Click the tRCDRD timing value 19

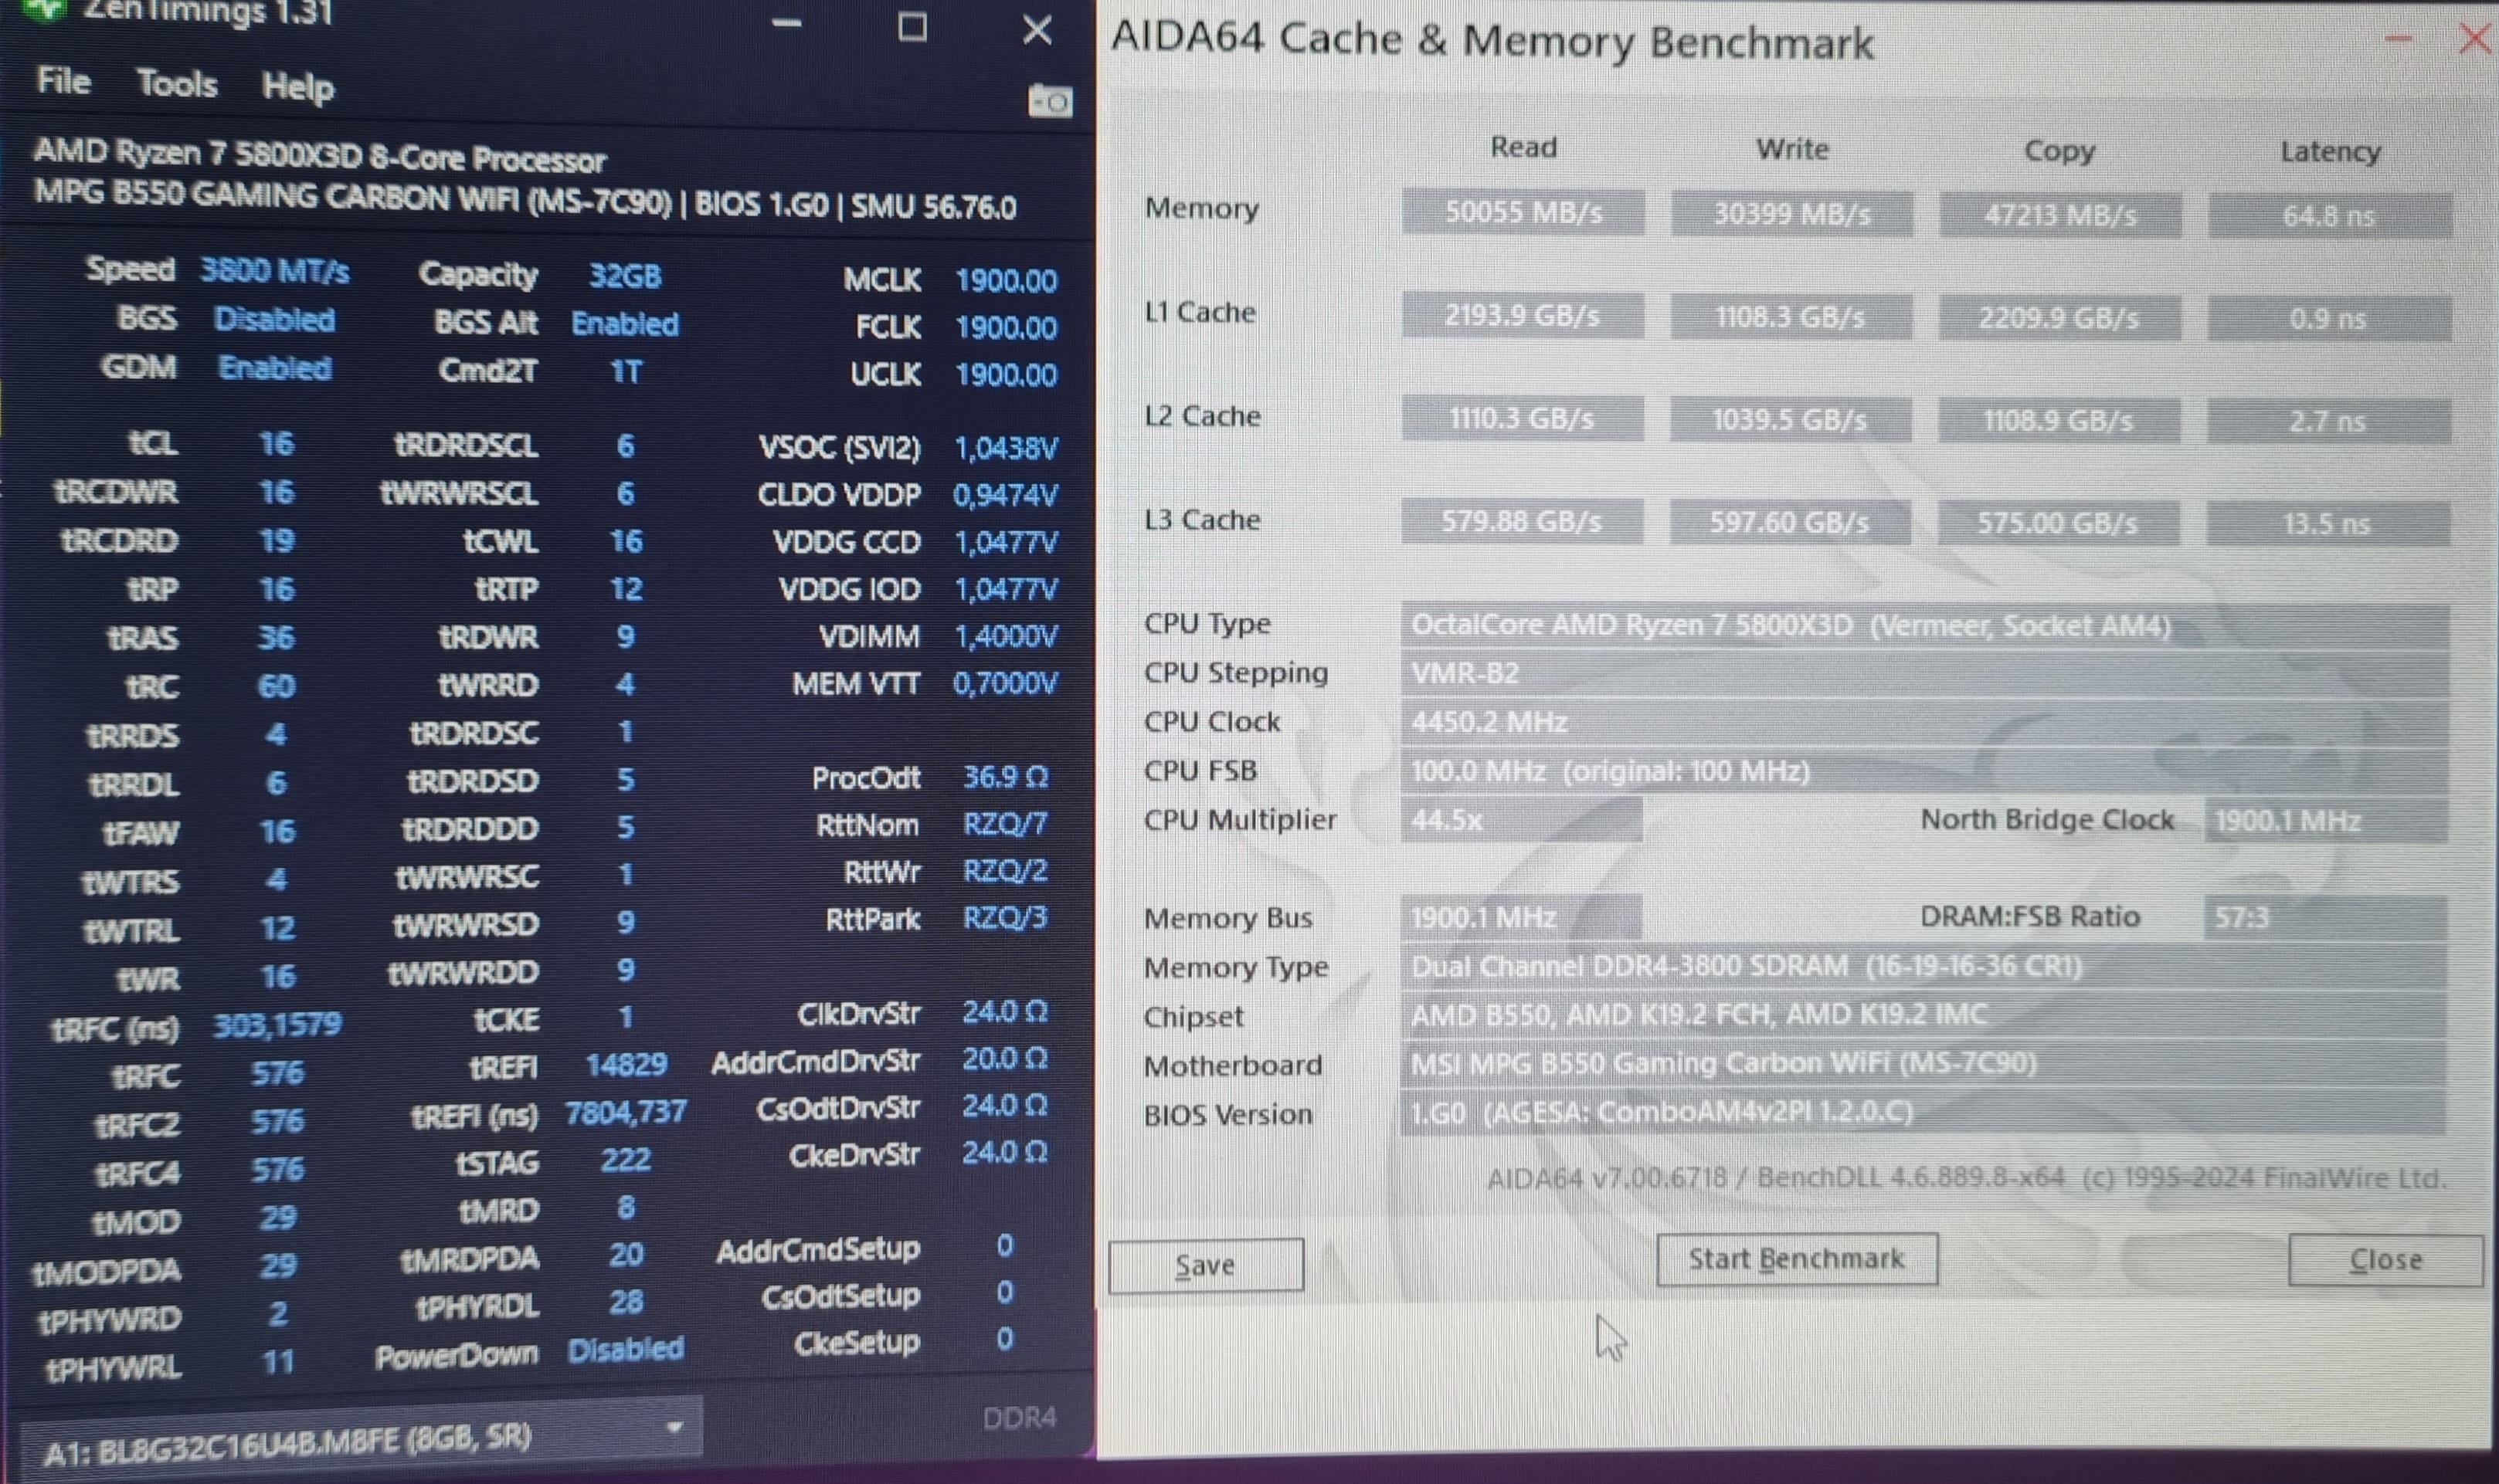(x=276, y=541)
